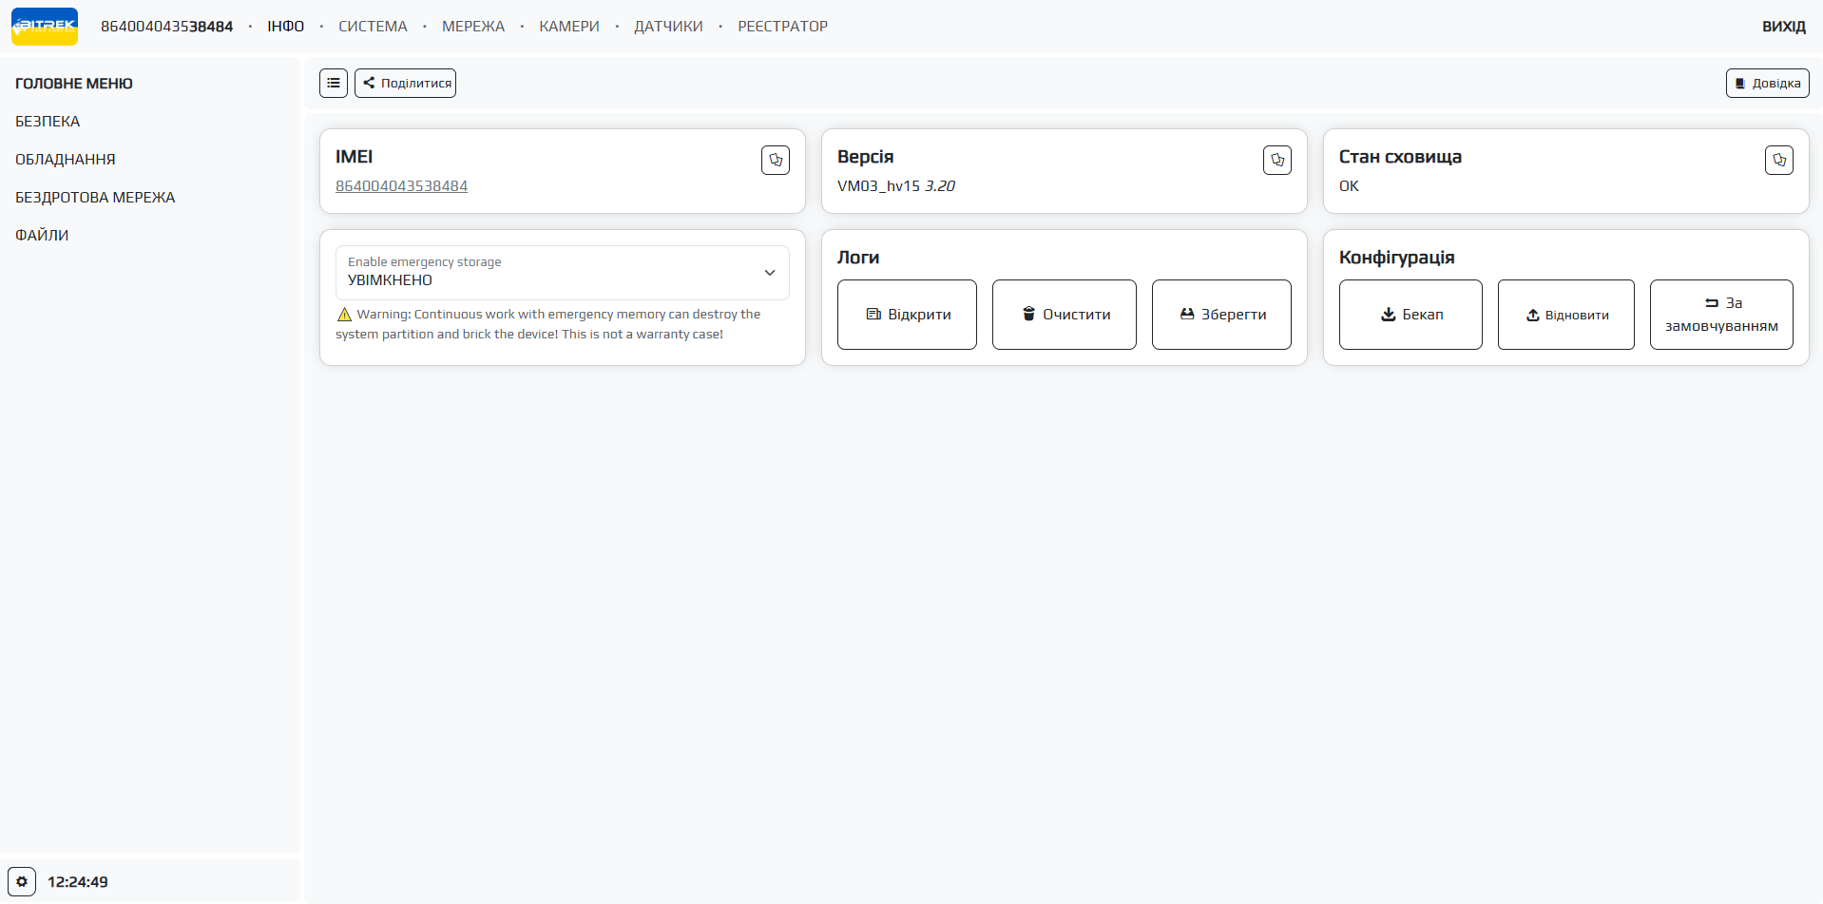Download config using Бекап button

(1410, 315)
